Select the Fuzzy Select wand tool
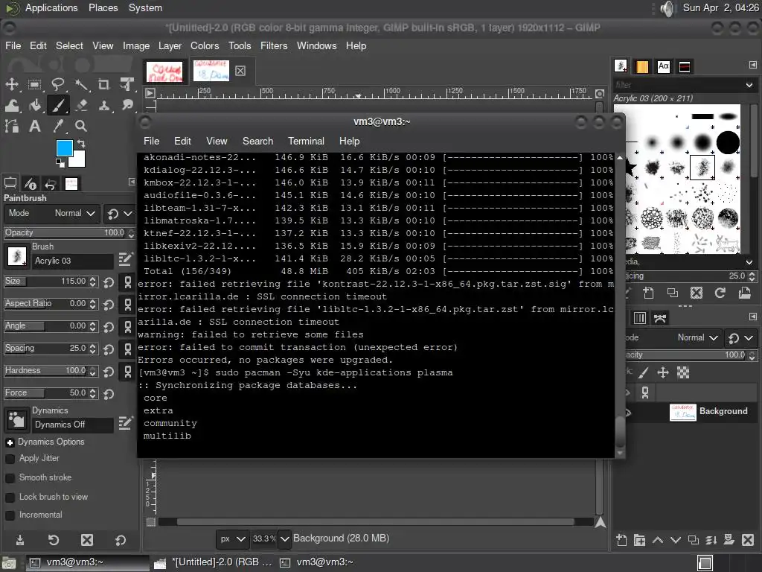Viewport: 762px width, 572px height. click(x=81, y=84)
